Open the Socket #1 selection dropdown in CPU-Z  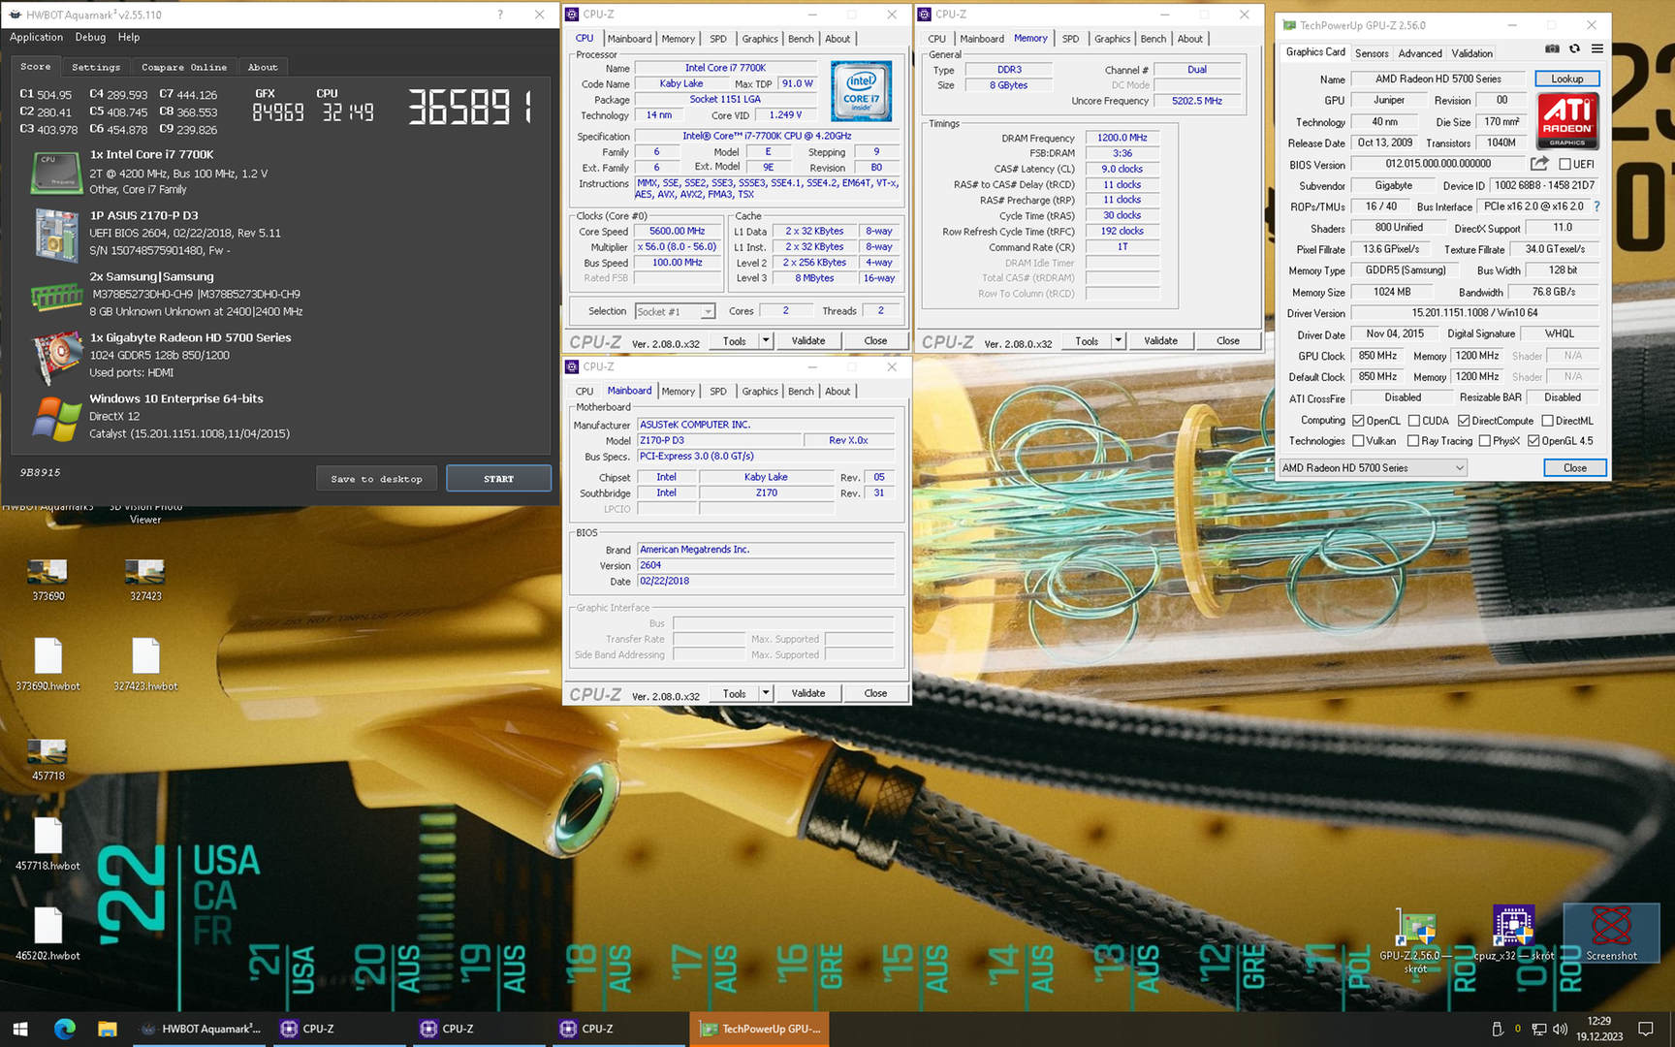(675, 311)
